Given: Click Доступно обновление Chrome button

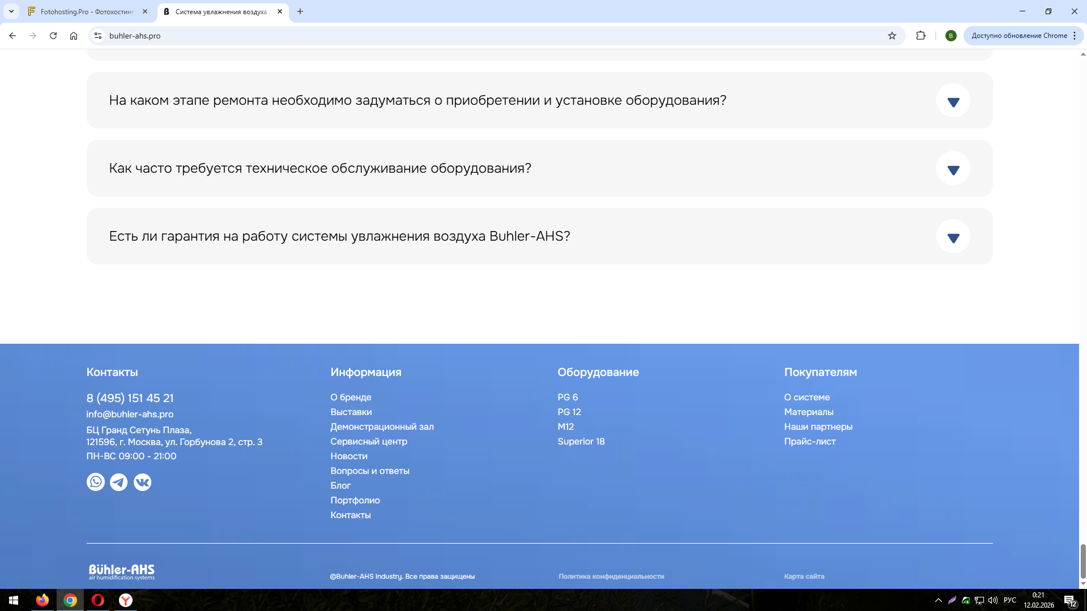Looking at the screenshot, I should (x=1024, y=36).
